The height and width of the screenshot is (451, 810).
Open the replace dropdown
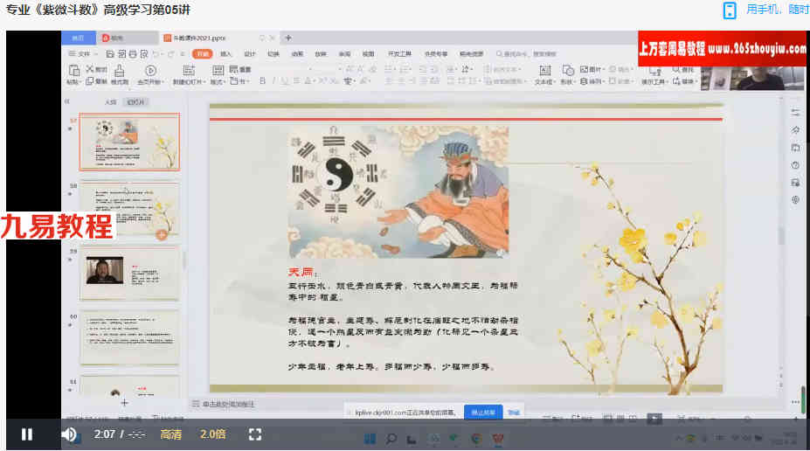[x=685, y=81]
